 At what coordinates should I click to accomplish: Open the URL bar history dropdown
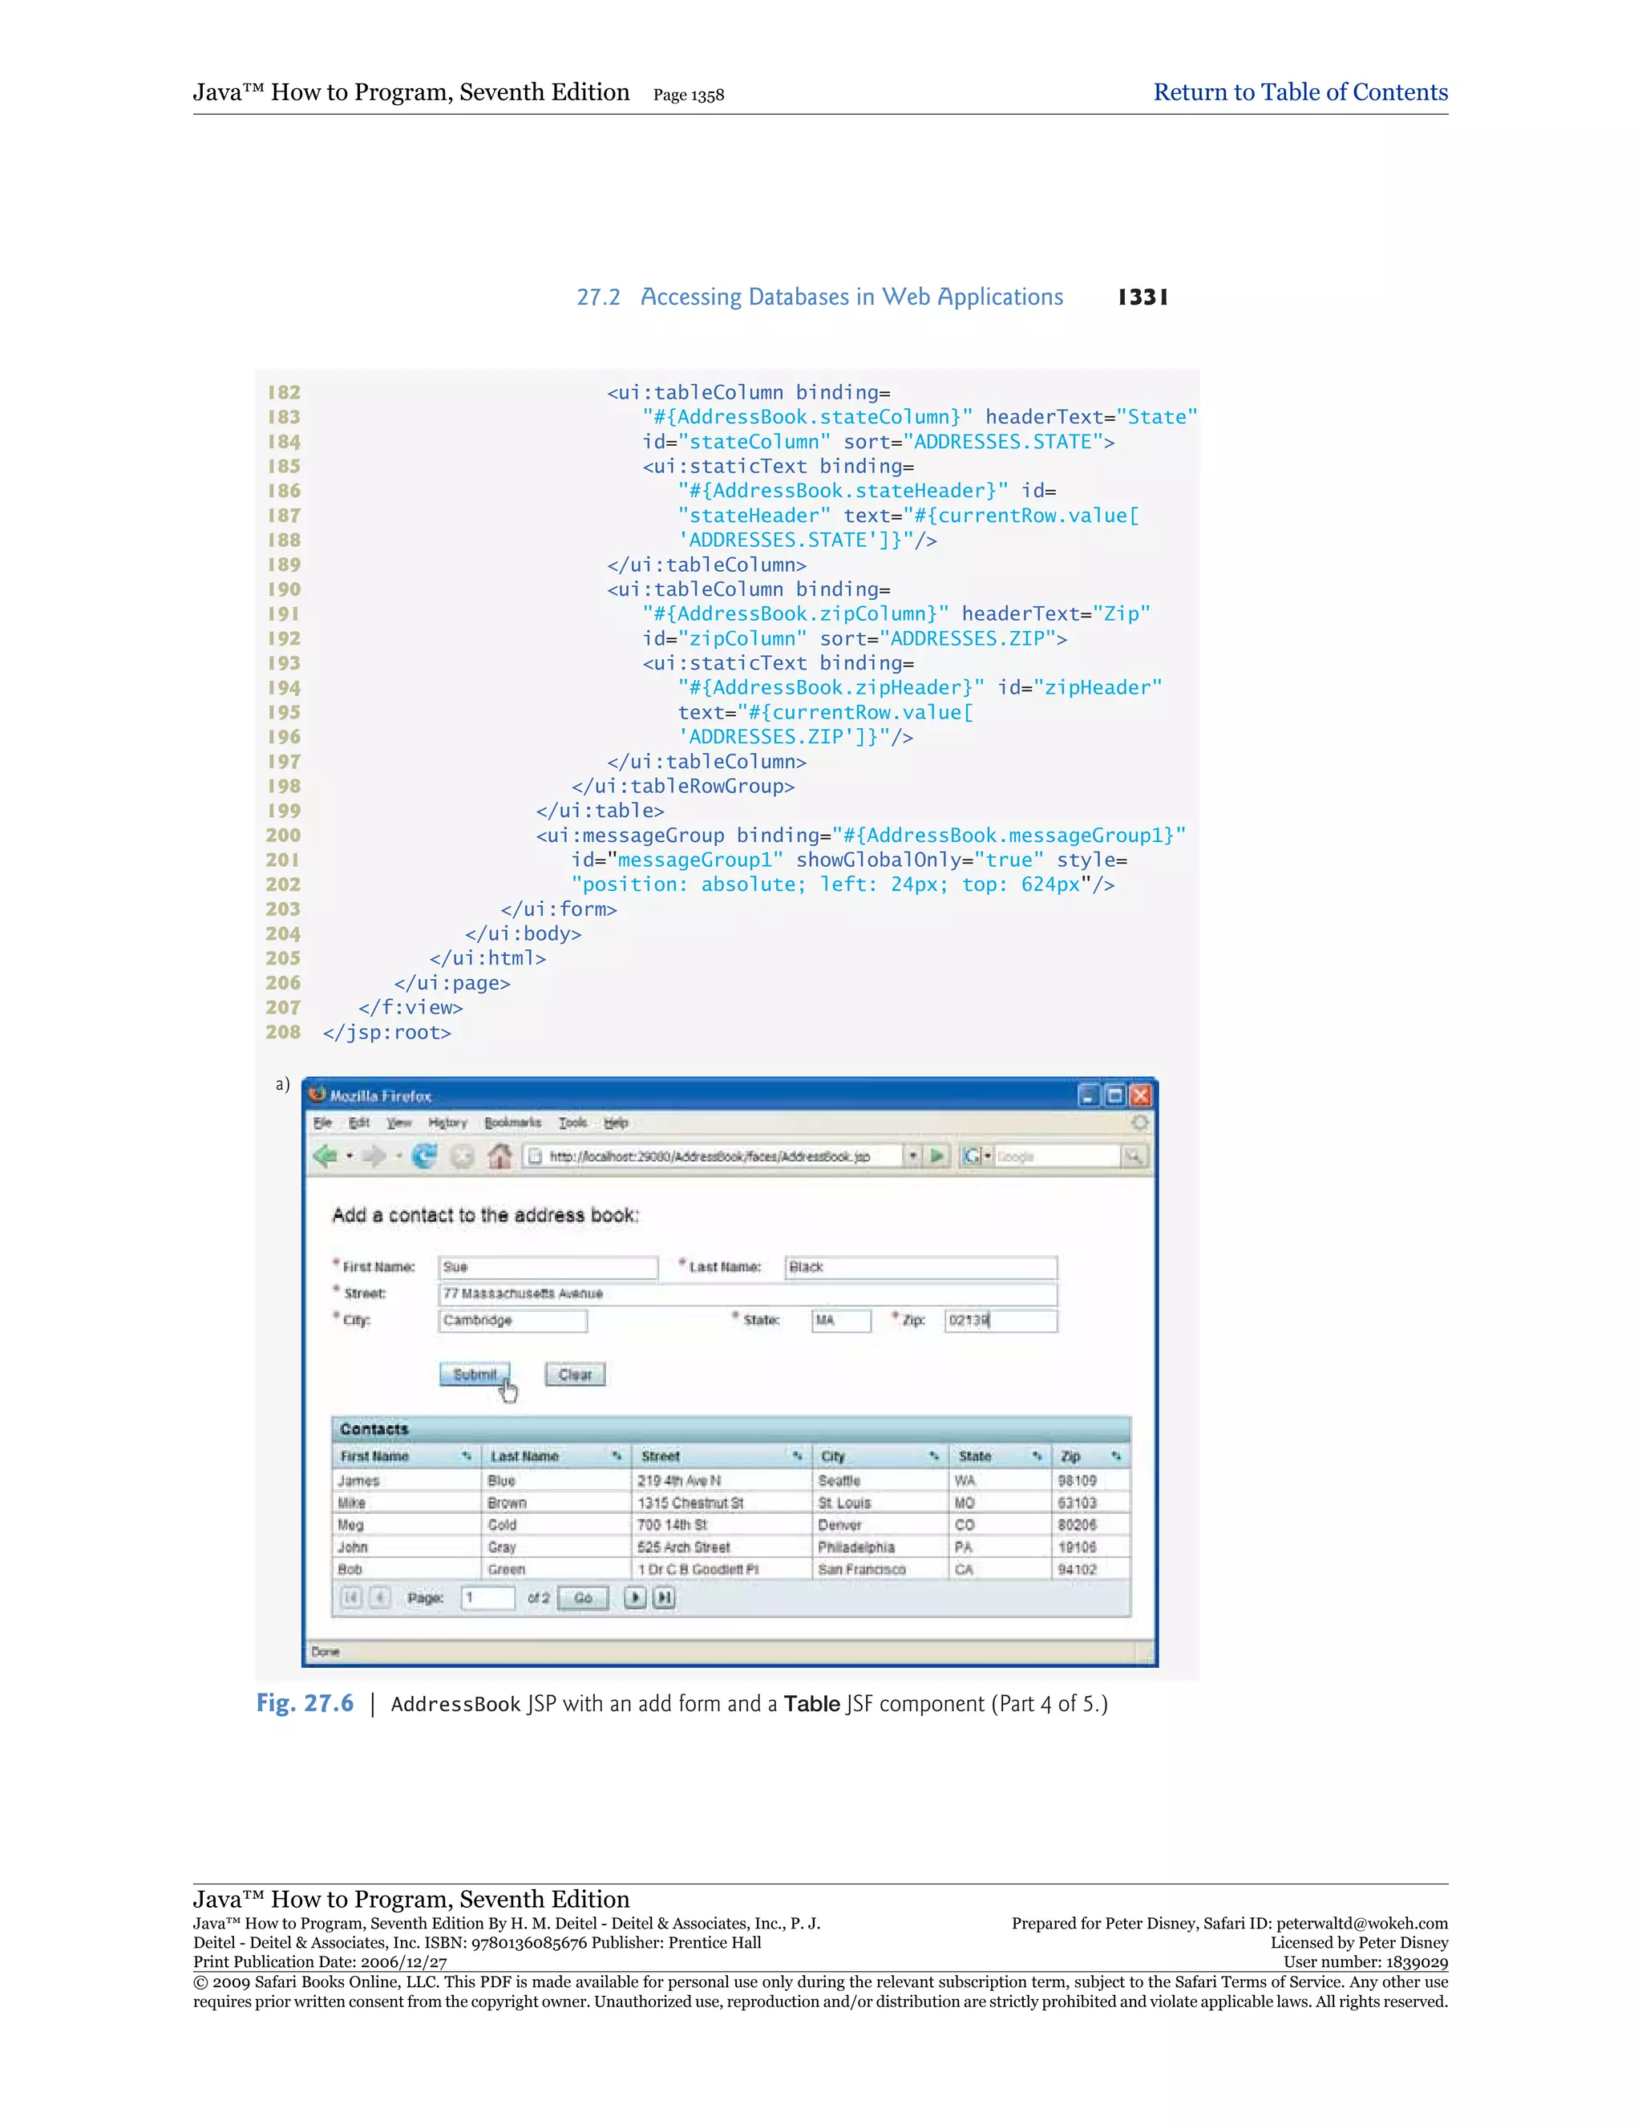click(x=912, y=1156)
